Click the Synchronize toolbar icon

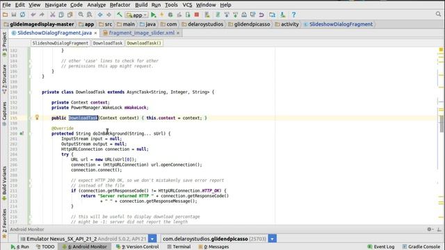(x=22, y=15)
